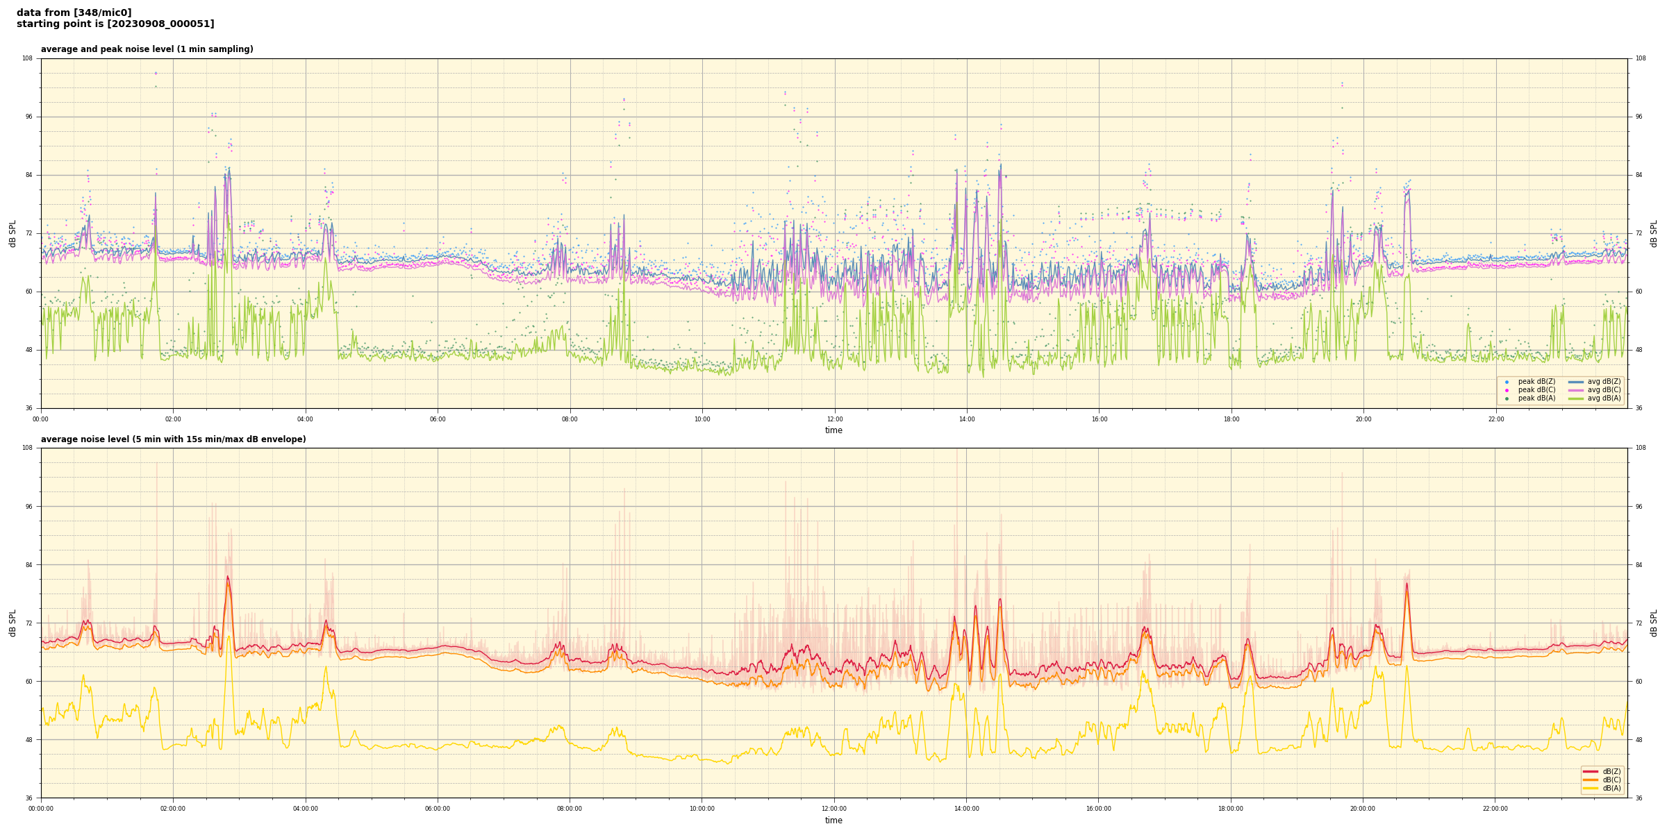1667x833 pixels.
Task: Click the 108 tick label on top chart's left axis
Action: click(27, 58)
